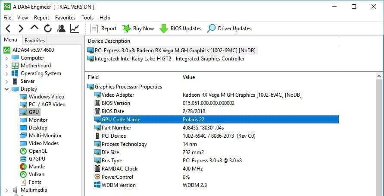Image resolution: width=384 pixels, height=196 pixels.
Task: Open the View menu
Action: (22, 18)
